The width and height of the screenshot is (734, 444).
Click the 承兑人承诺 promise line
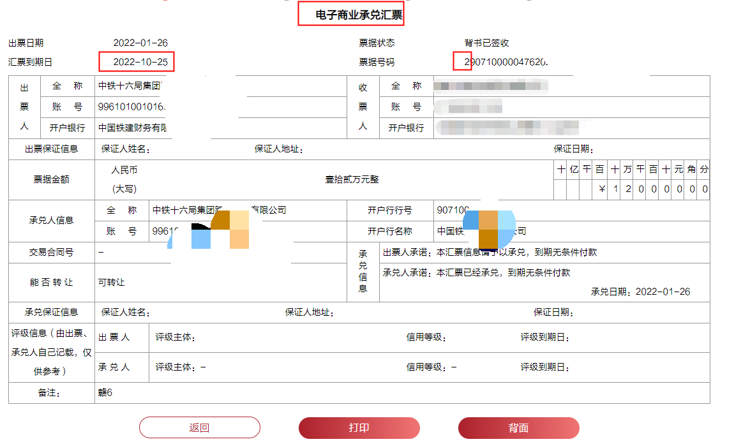click(476, 273)
